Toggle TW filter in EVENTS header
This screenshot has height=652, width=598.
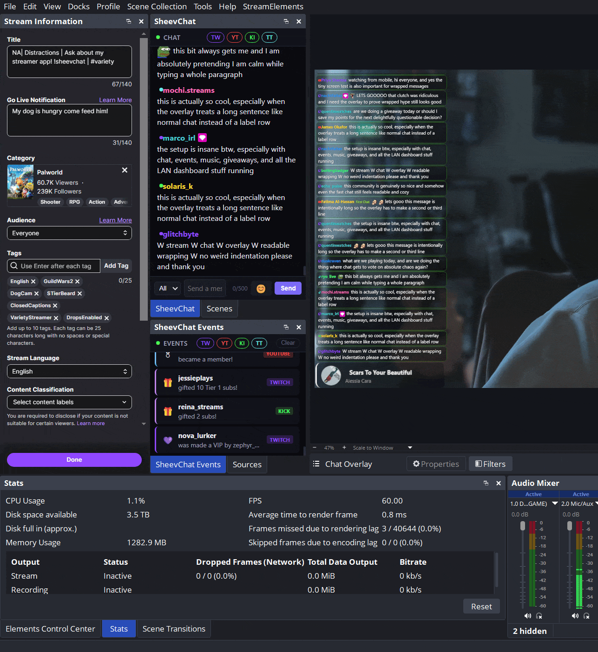(x=205, y=343)
